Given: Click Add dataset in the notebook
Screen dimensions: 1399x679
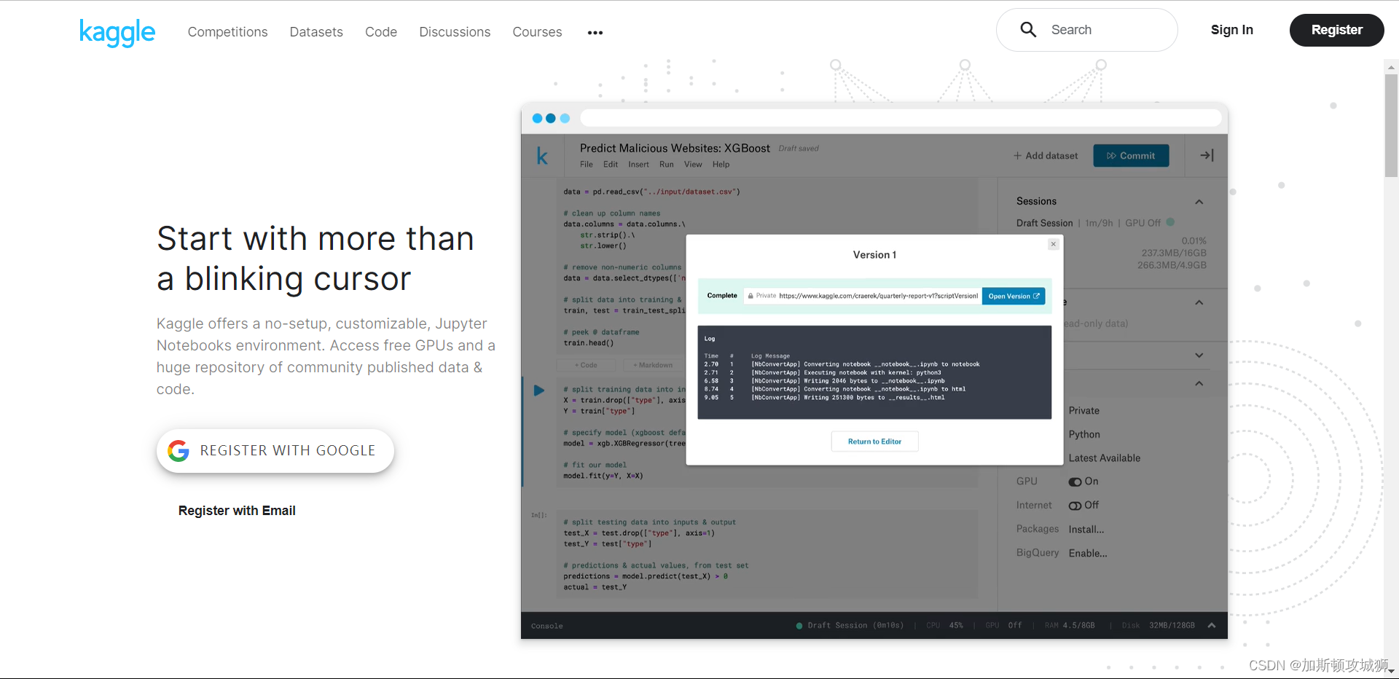Looking at the screenshot, I should 1046,156.
